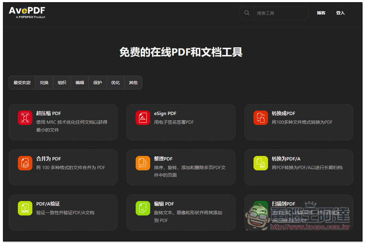Open the 整理PDF title
The width and height of the screenshot is (365, 244).
coord(163,159)
